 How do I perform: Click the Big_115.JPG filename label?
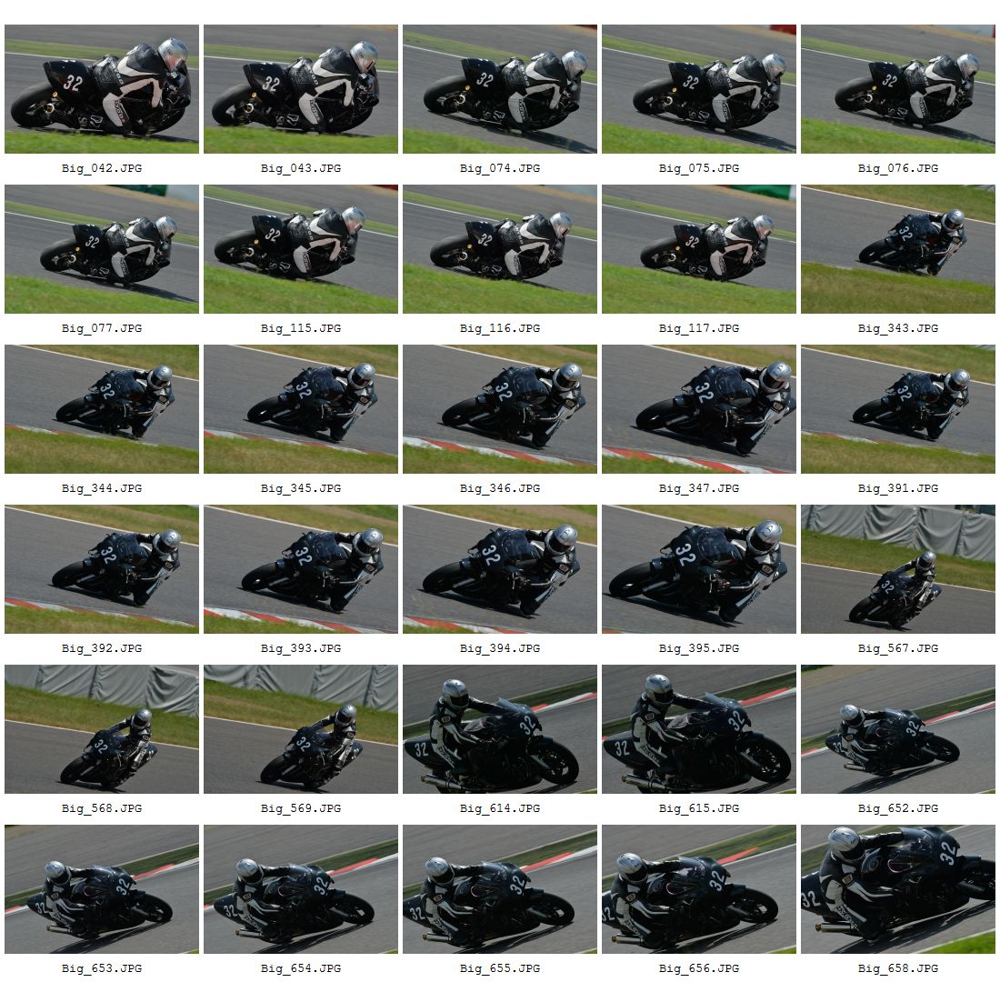[x=300, y=328]
